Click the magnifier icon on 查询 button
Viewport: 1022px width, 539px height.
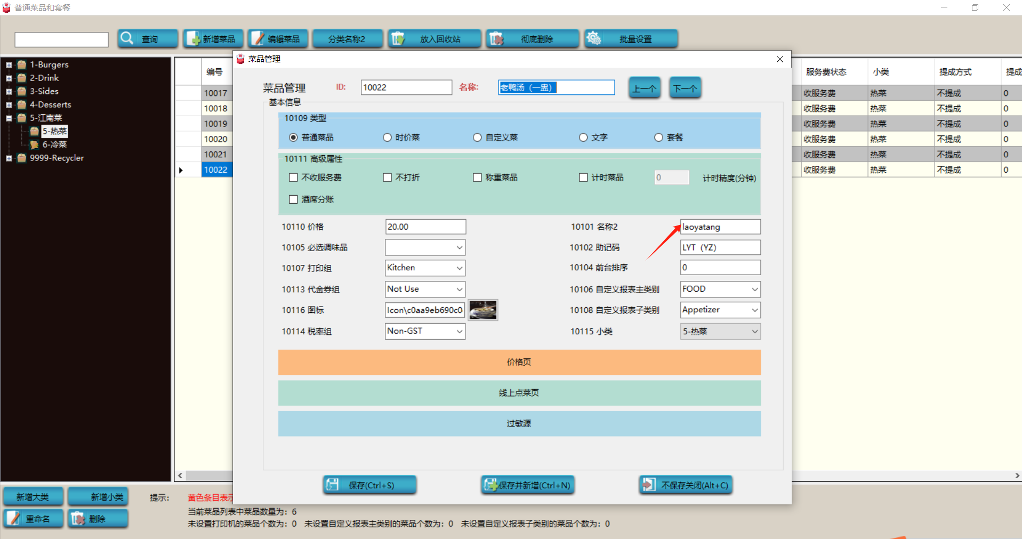[x=127, y=38]
